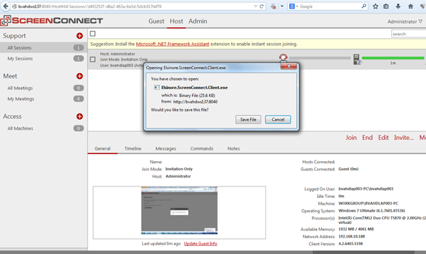Click the End session action
The height and width of the screenshot is (254, 426).
[367, 138]
